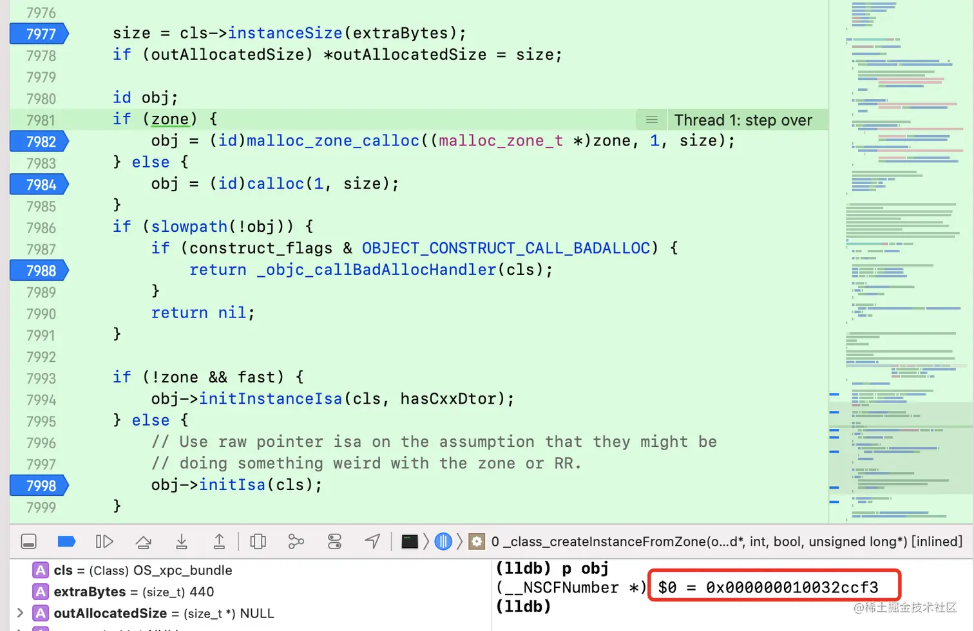Click slowpath on line 7986

[x=189, y=227]
